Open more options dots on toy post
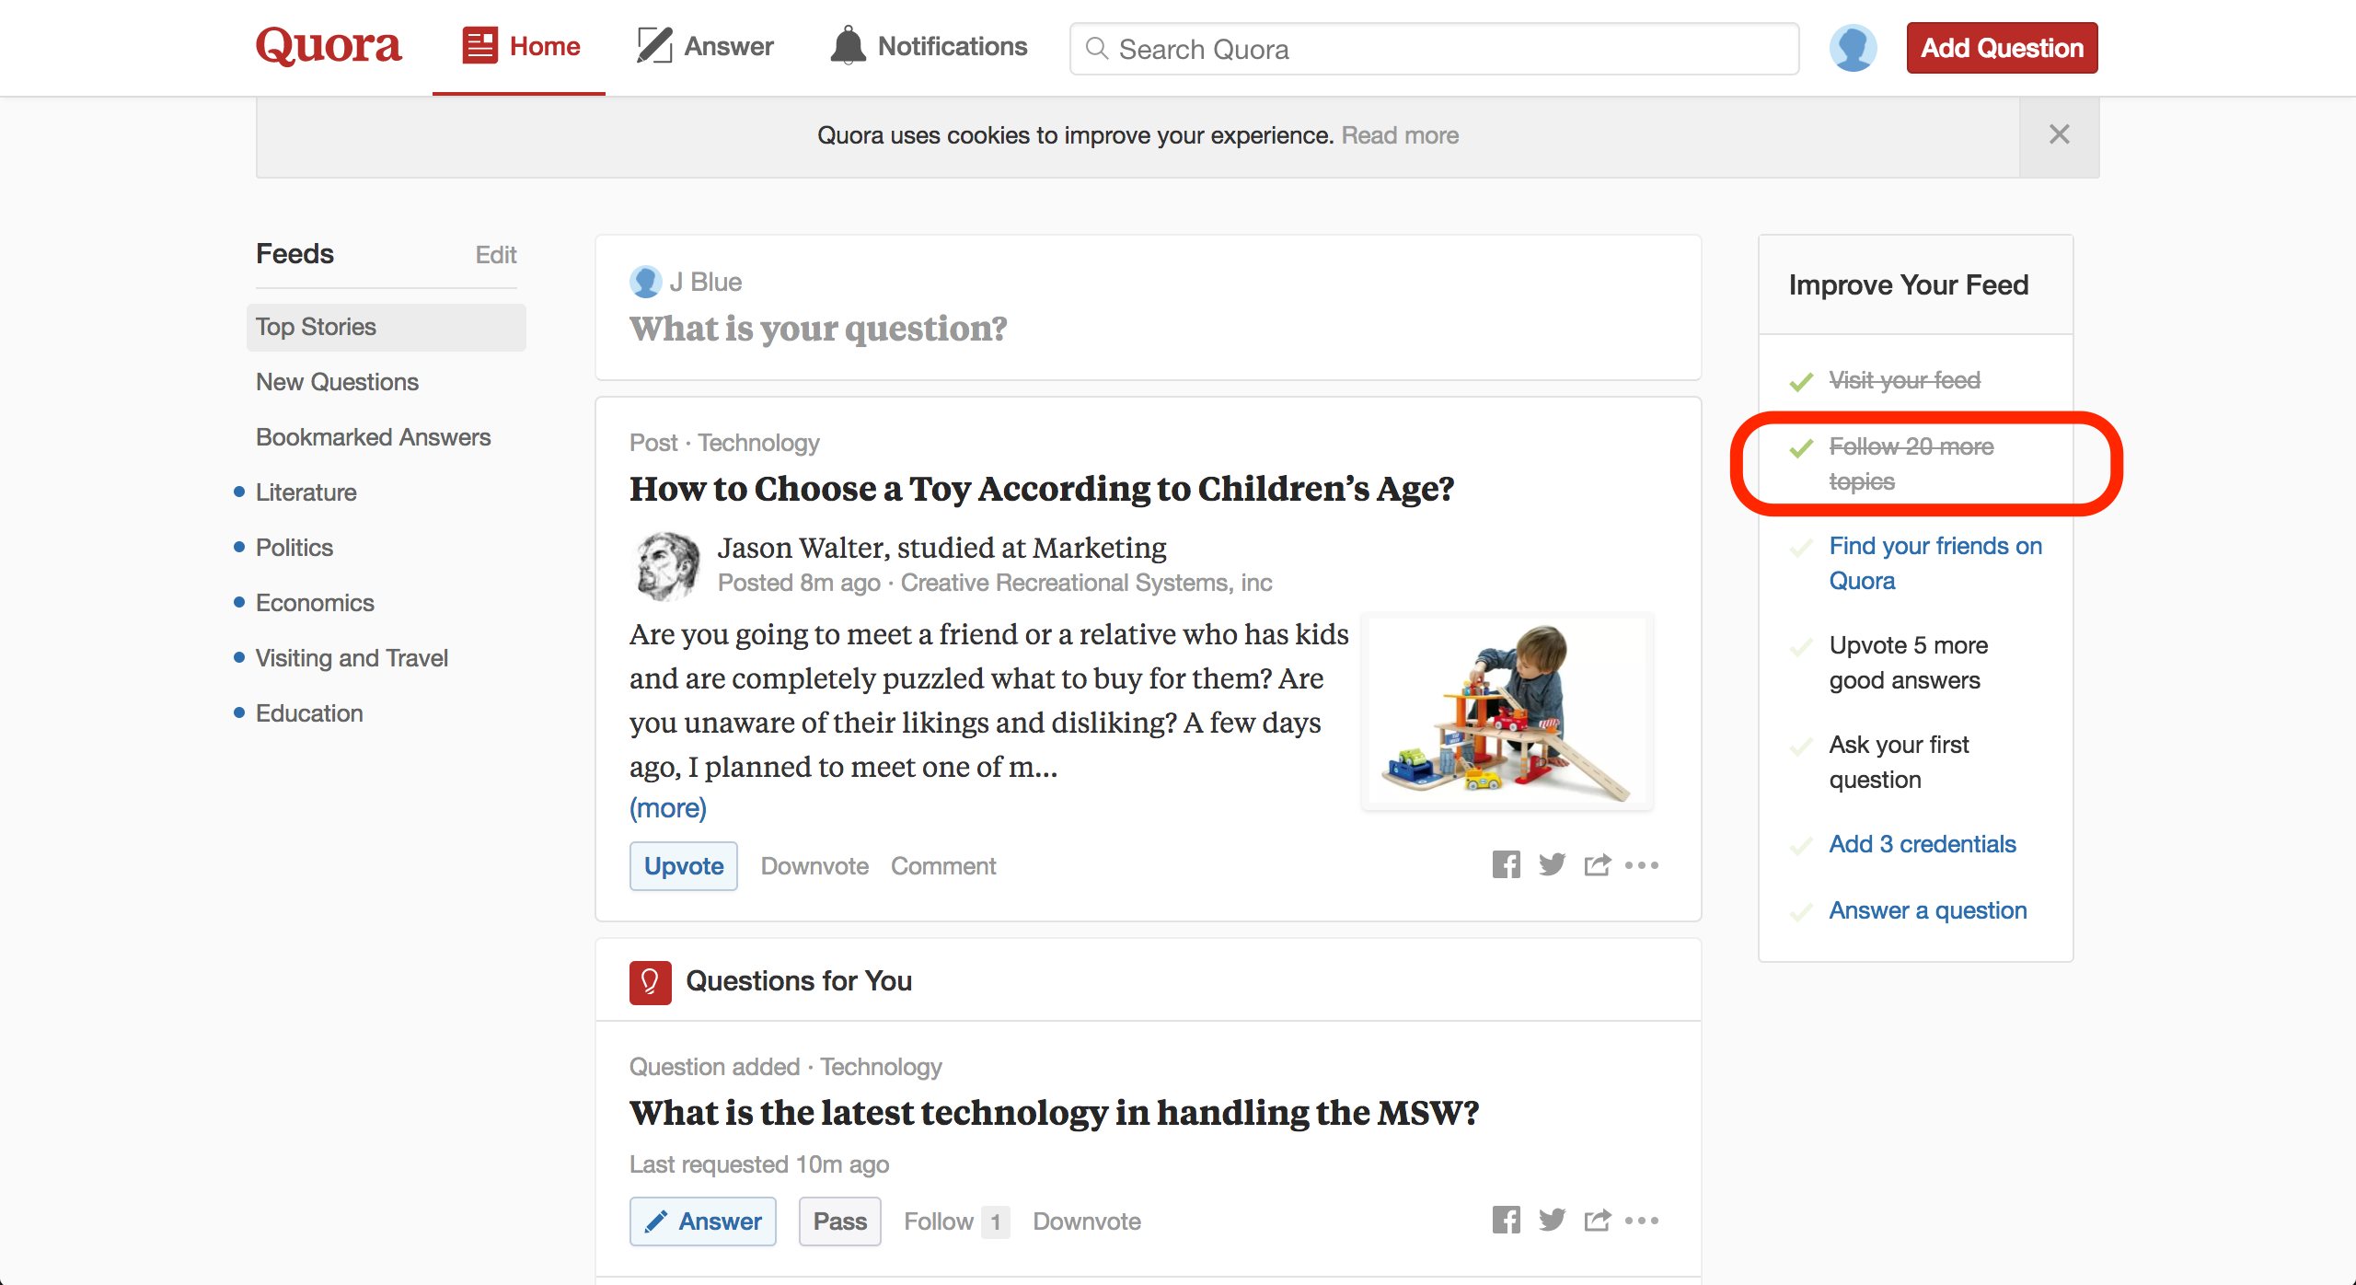This screenshot has height=1285, width=2356. [x=1642, y=865]
